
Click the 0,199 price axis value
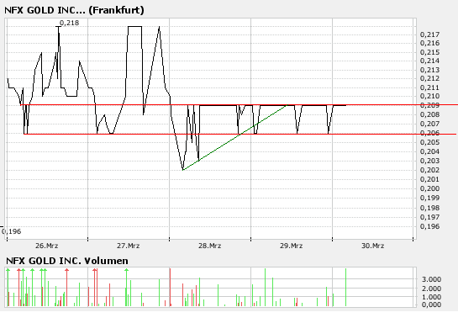coord(429,199)
